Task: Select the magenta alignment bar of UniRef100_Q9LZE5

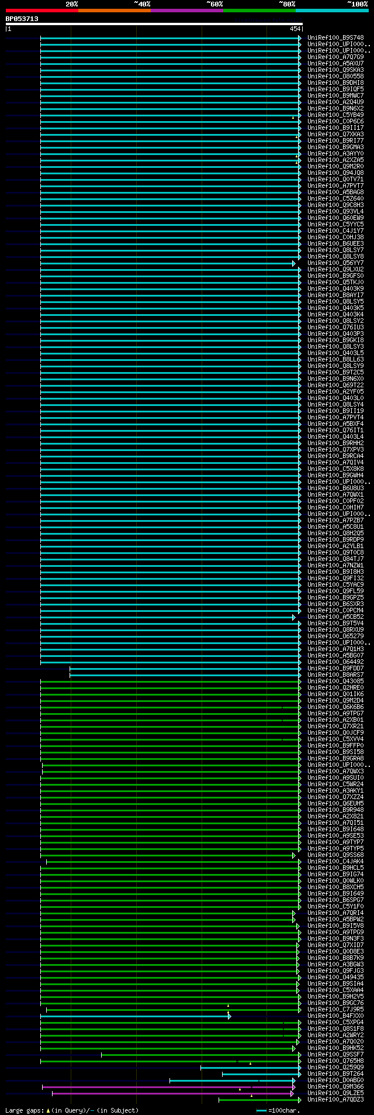Action: [172, 1093]
